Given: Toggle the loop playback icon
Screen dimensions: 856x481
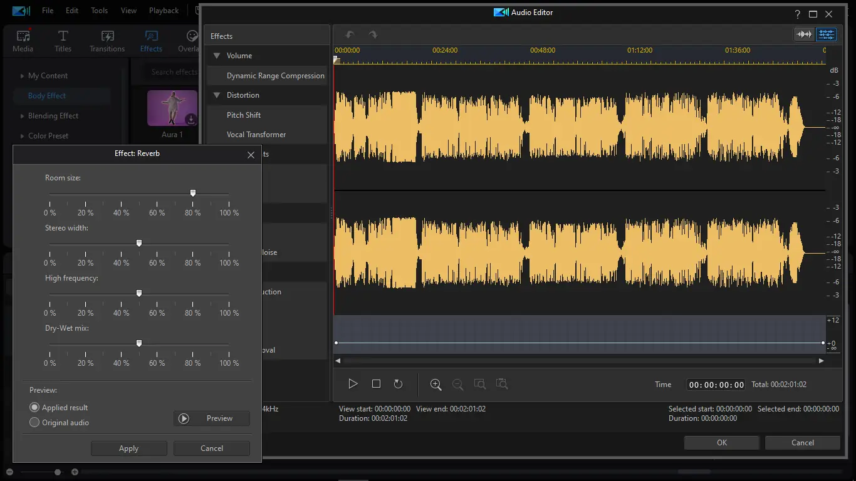Looking at the screenshot, I should 397,384.
